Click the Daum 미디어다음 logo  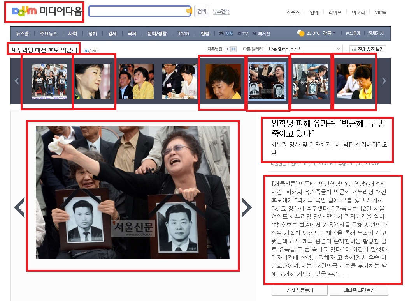(x=47, y=11)
